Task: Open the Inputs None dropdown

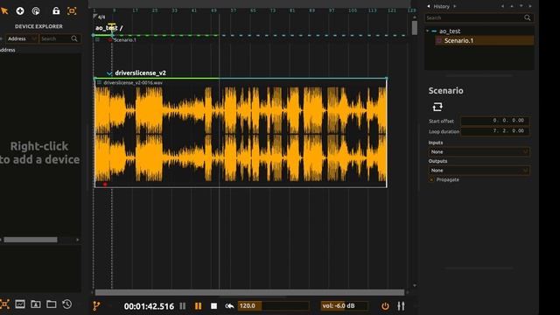Action: tap(479, 151)
